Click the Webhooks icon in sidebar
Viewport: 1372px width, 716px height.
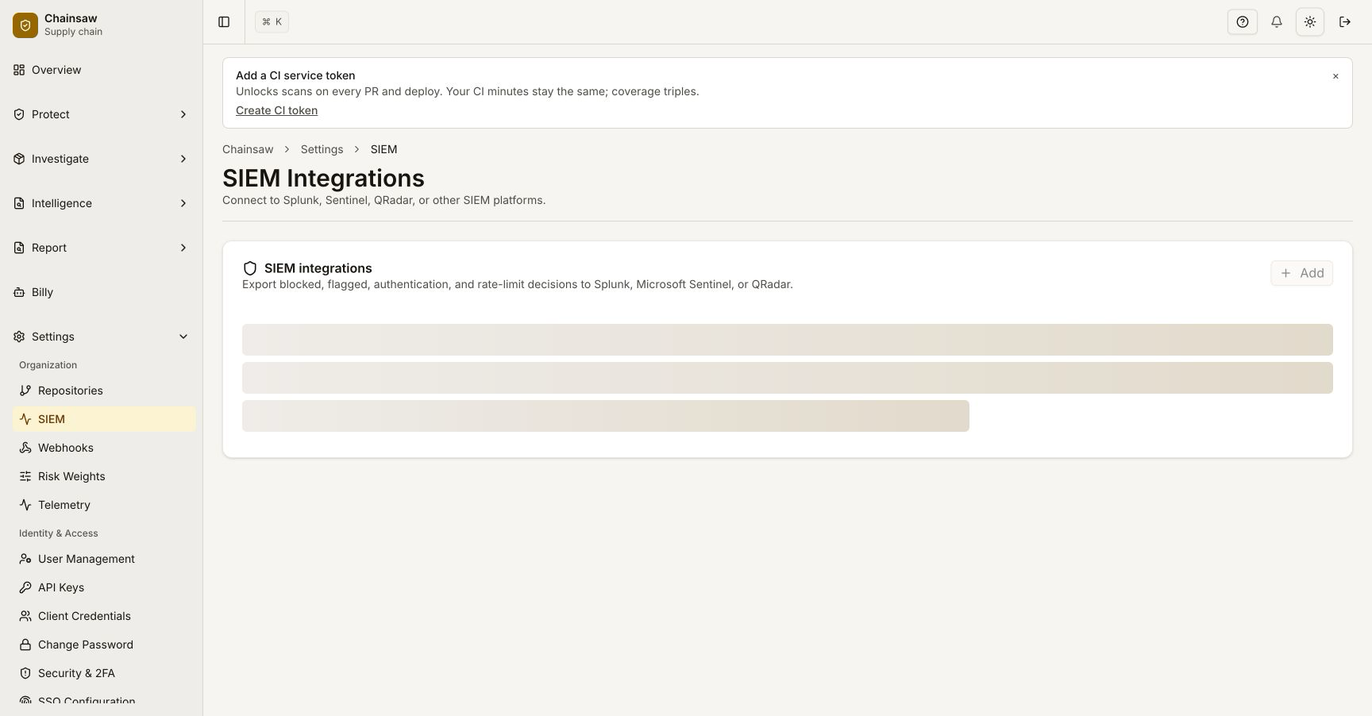pyautogui.click(x=25, y=448)
